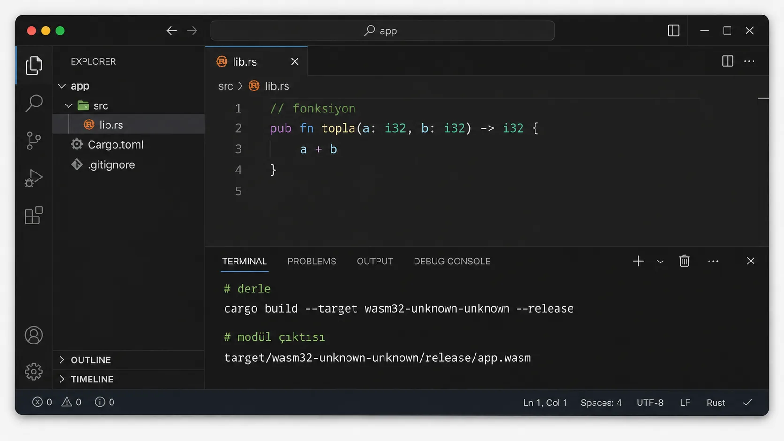Click the EXPLORER panel title
Image resolution: width=784 pixels, height=441 pixels.
[93, 61]
